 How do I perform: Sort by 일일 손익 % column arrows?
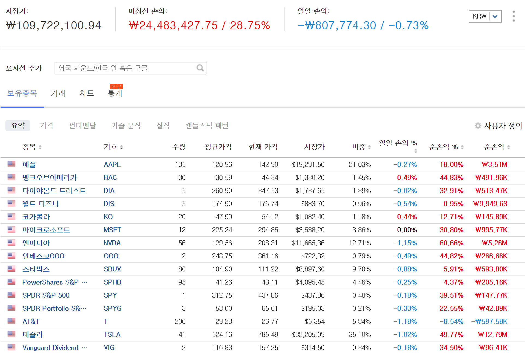click(416, 151)
